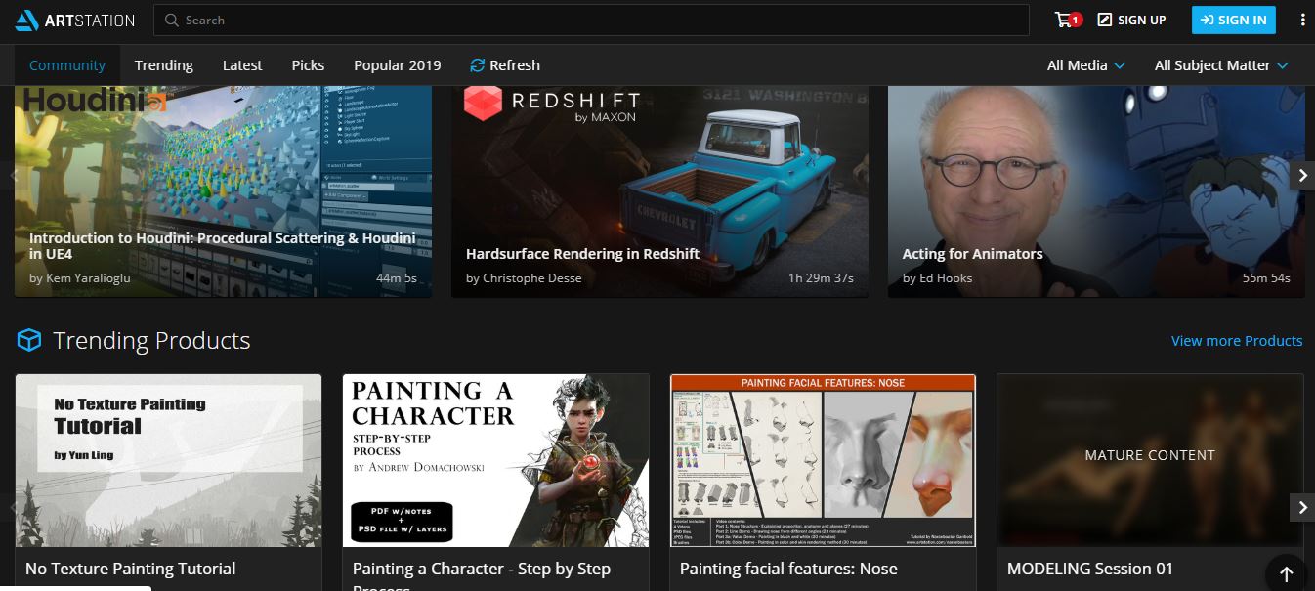Viewport: 1315px width, 591px height.
Task: Click No Texture Painting Tutorial title
Action: tap(131, 569)
